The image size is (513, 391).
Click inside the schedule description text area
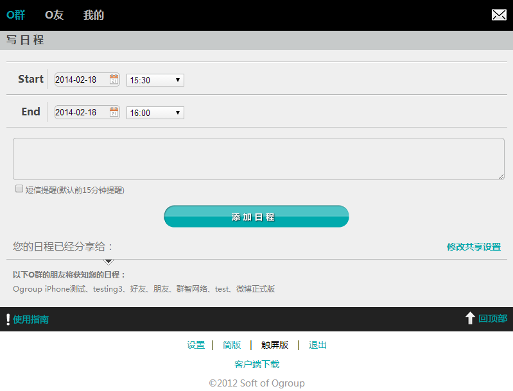point(258,159)
